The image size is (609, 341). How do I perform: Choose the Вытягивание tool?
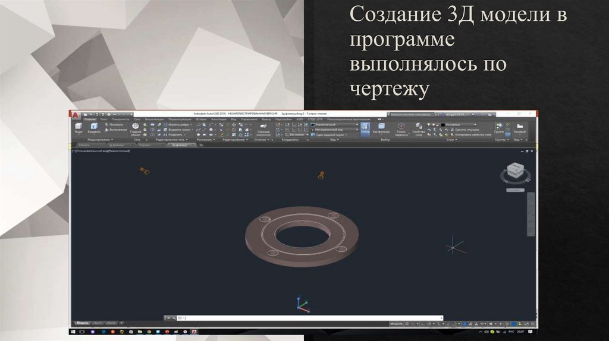coord(115,130)
